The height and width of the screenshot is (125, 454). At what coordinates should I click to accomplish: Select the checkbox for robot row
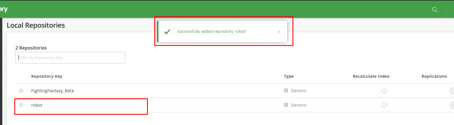[21, 105]
